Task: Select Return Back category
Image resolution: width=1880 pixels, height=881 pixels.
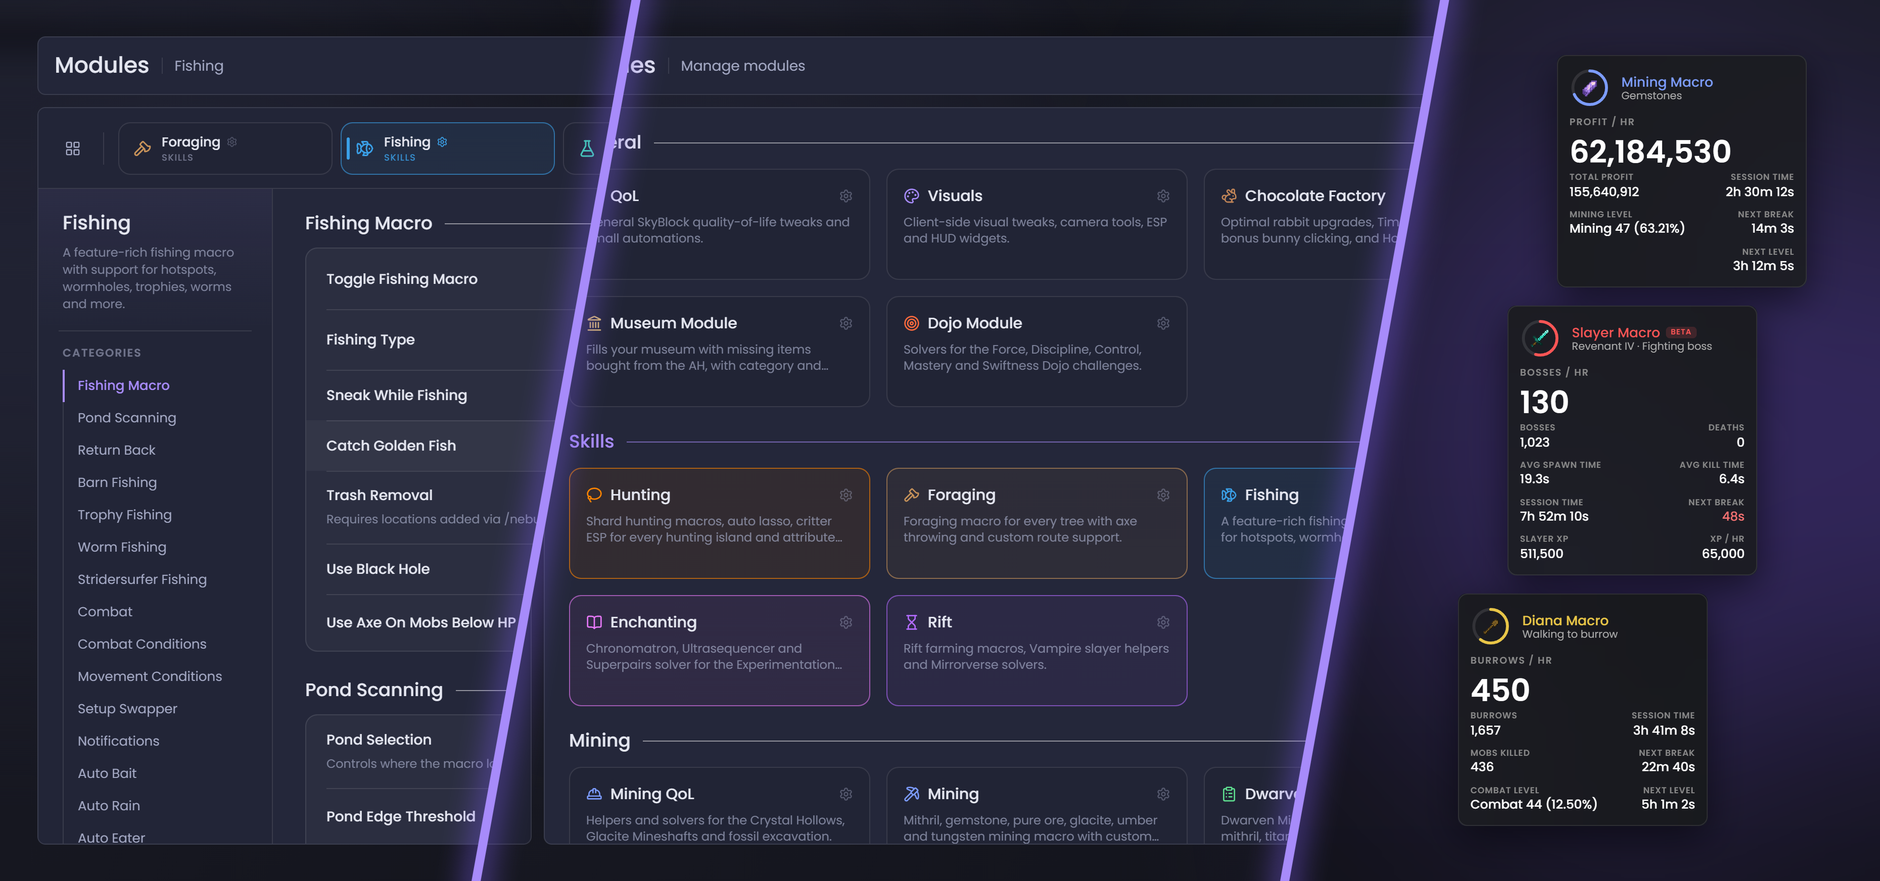Action: [x=117, y=450]
